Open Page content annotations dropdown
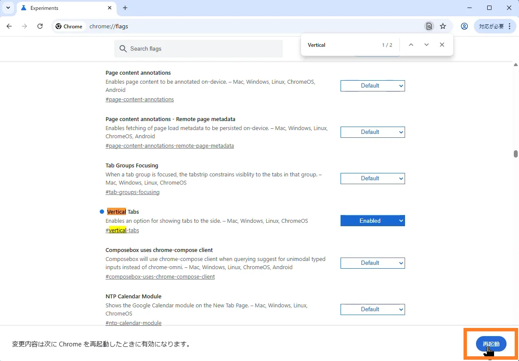This screenshot has height=361, width=519. [x=372, y=86]
